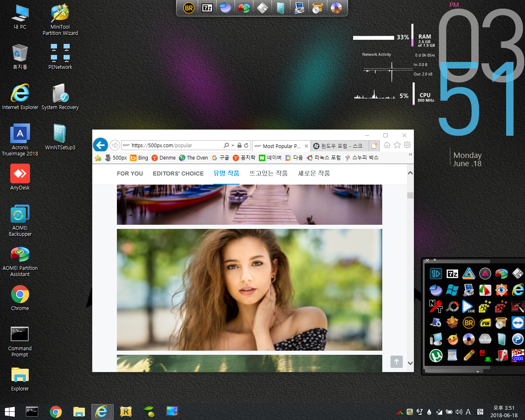This screenshot has width=525, height=420.
Task: Select the Acronis TrueImage 2018 desktop icon
Action: (x=20, y=140)
